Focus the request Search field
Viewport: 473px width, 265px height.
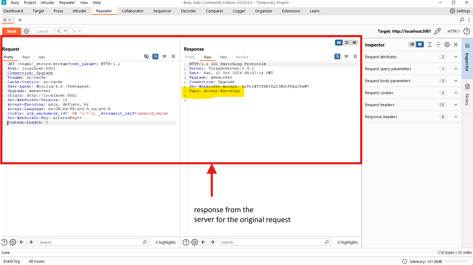93,242
